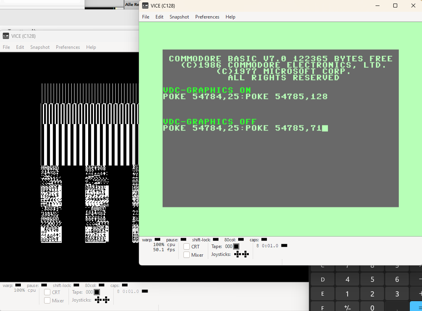Open File menu in front VICE window

coord(146,17)
